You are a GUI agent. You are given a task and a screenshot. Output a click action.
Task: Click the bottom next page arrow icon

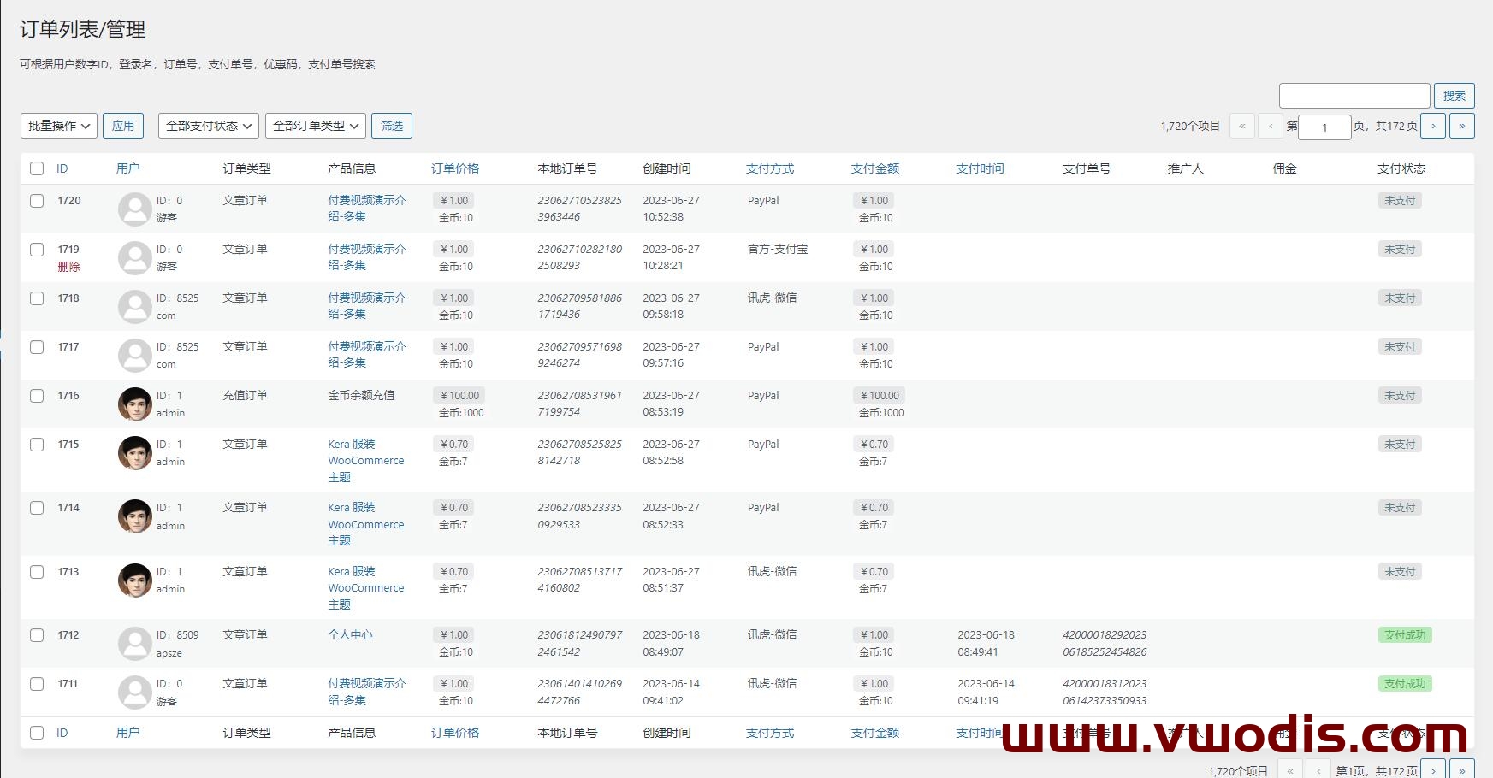coord(1433,768)
